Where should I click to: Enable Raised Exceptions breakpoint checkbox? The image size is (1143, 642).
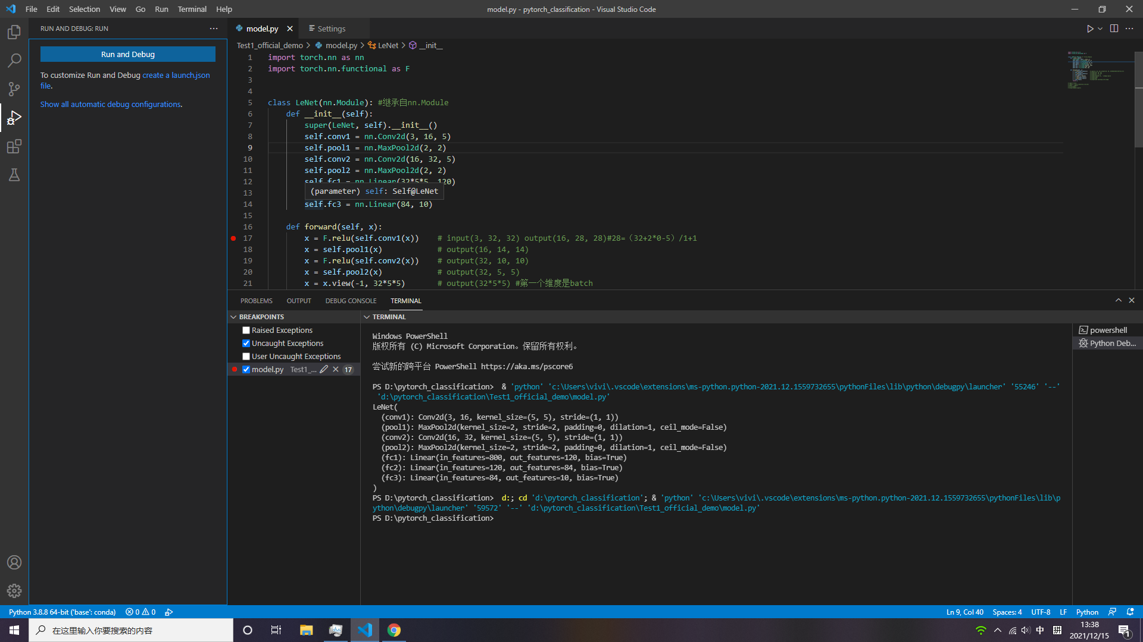click(246, 331)
